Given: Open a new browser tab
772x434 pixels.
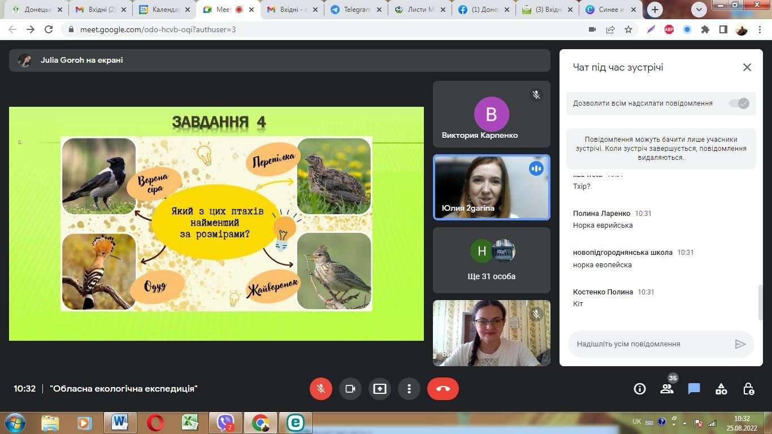Looking at the screenshot, I should pyautogui.click(x=655, y=10).
